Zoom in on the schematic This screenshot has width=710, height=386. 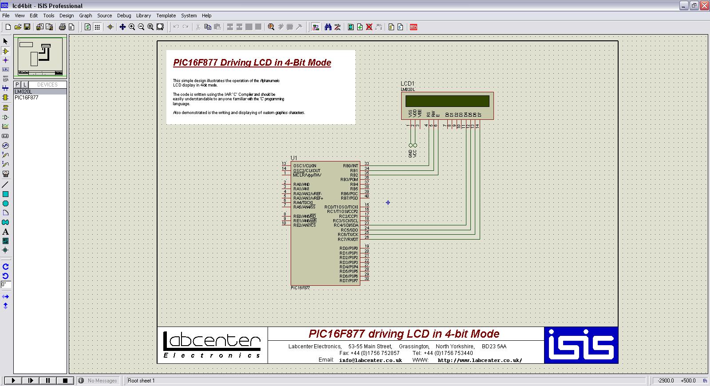(132, 27)
